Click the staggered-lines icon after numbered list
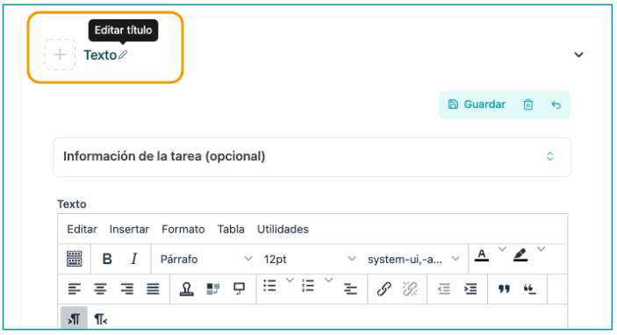Viewport: 617px width, 335px height. coord(350,289)
